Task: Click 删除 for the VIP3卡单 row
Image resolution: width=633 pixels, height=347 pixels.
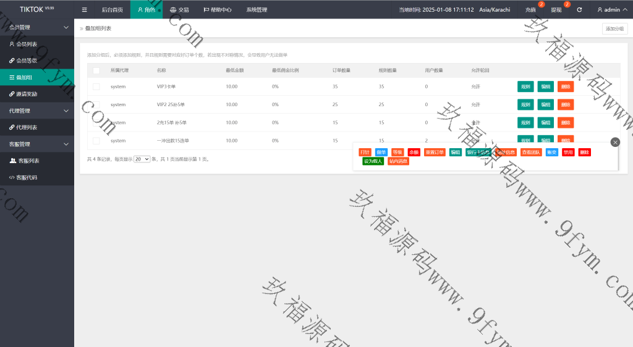Action: (x=565, y=87)
